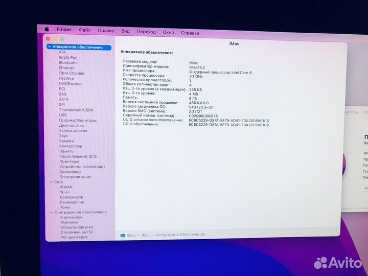Click the Аппаратное обеспечение bold heading

147,52
